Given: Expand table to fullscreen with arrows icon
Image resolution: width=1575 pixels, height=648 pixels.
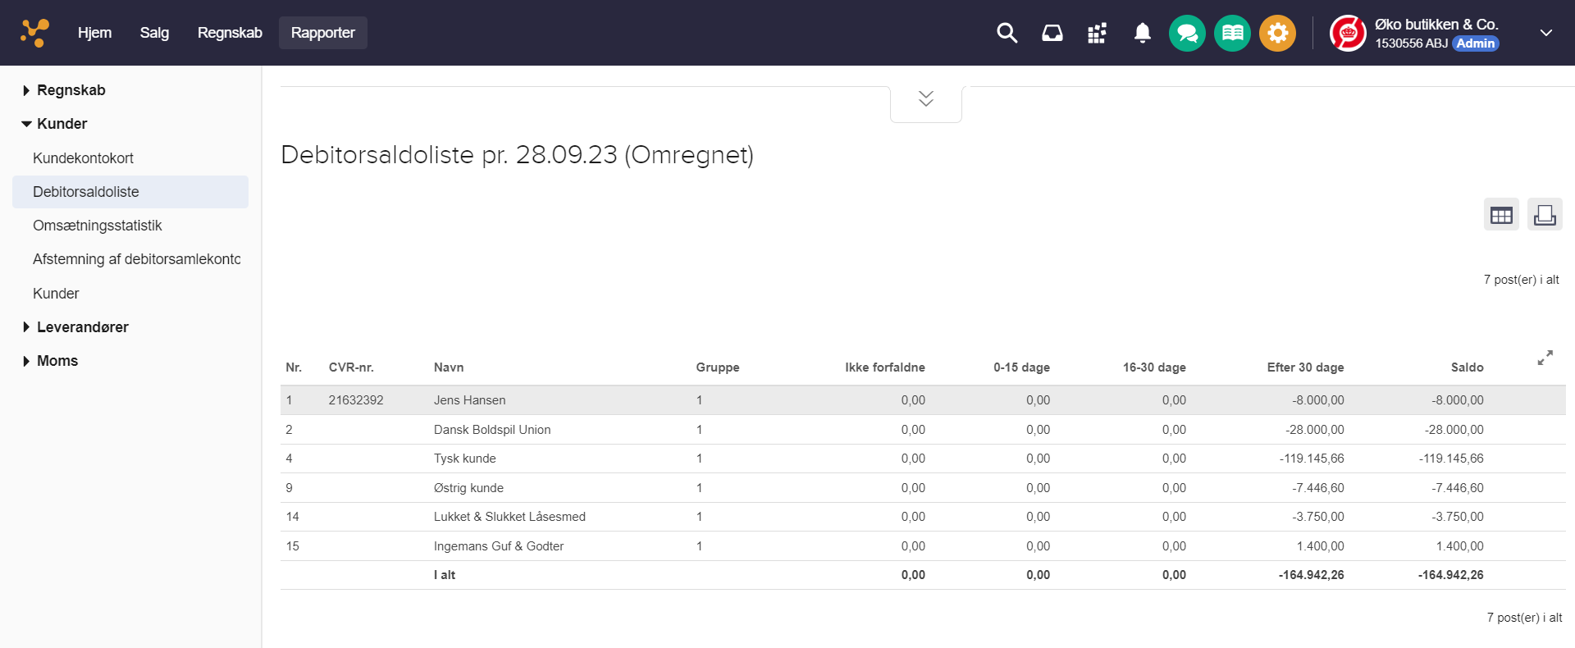Looking at the screenshot, I should [x=1545, y=358].
